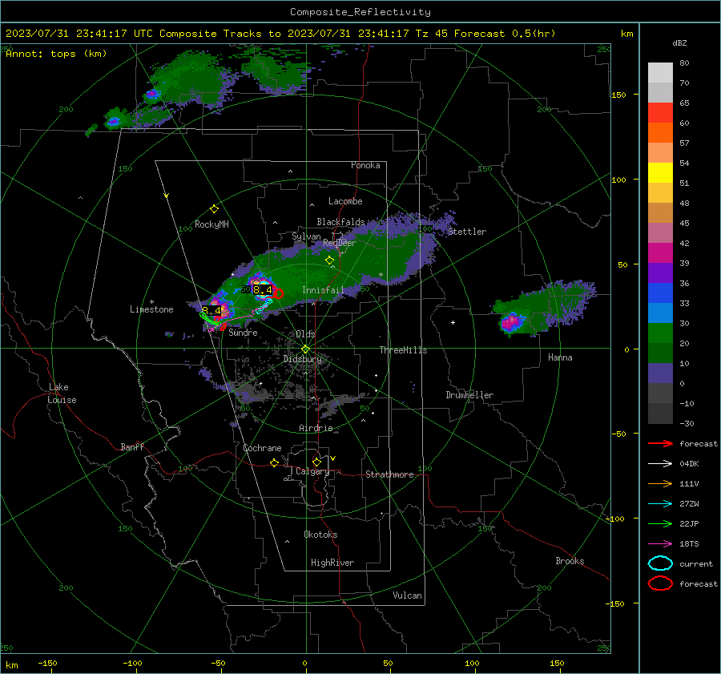721x674 pixels.
Task: Click the Cochrane town label
Action: click(262, 448)
